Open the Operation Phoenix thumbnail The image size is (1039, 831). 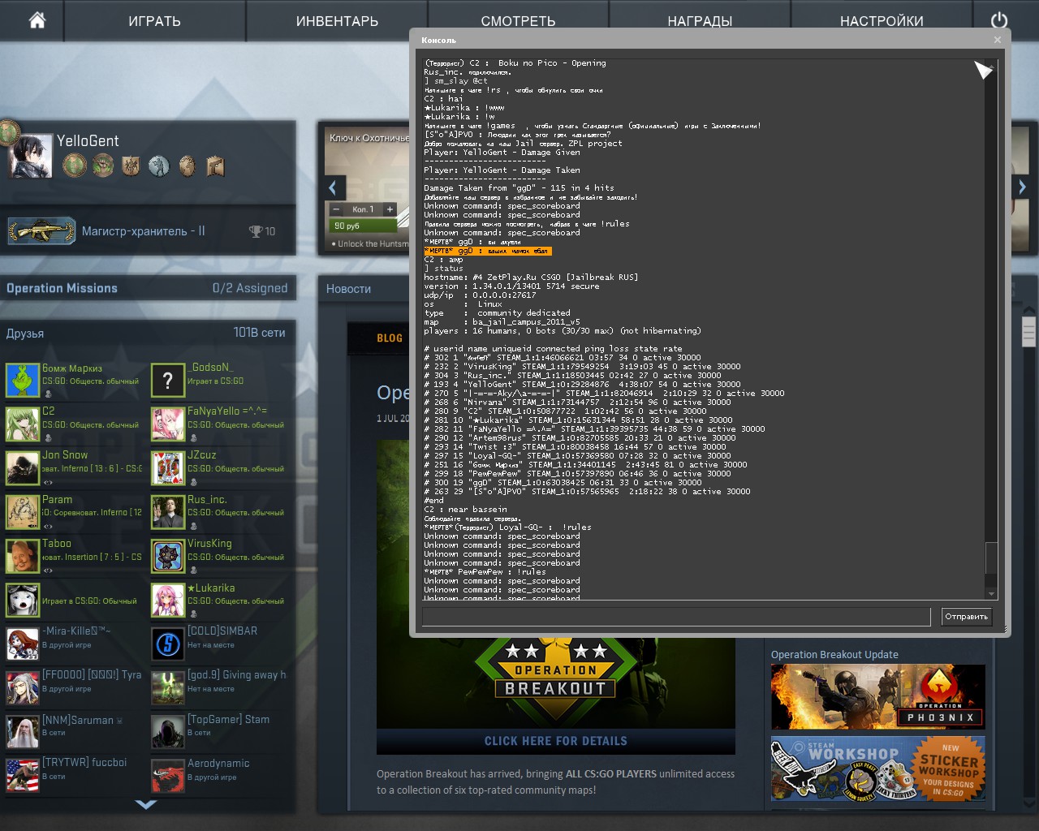pos(877,696)
